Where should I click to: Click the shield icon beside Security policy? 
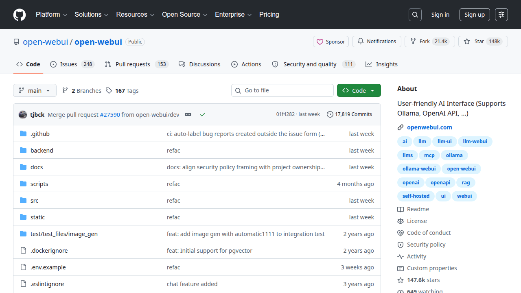click(401, 245)
